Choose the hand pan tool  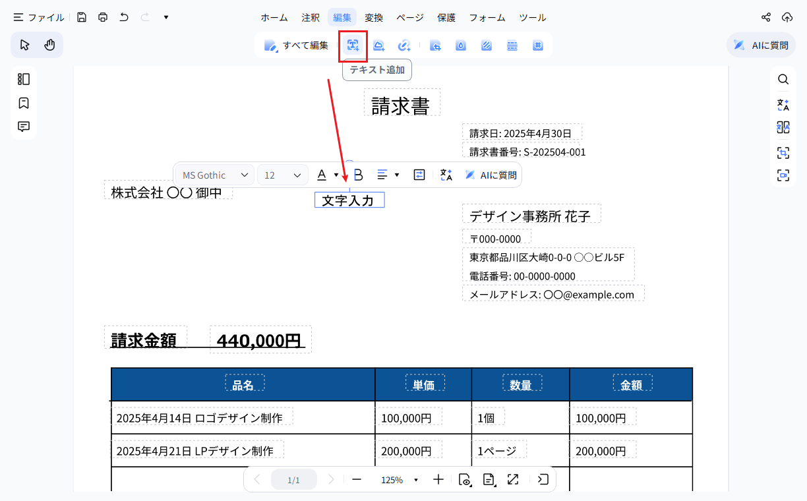coord(49,45)
